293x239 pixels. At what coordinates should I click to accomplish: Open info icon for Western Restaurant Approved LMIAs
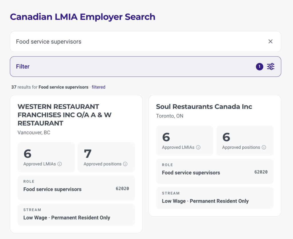tap(60, 164)
